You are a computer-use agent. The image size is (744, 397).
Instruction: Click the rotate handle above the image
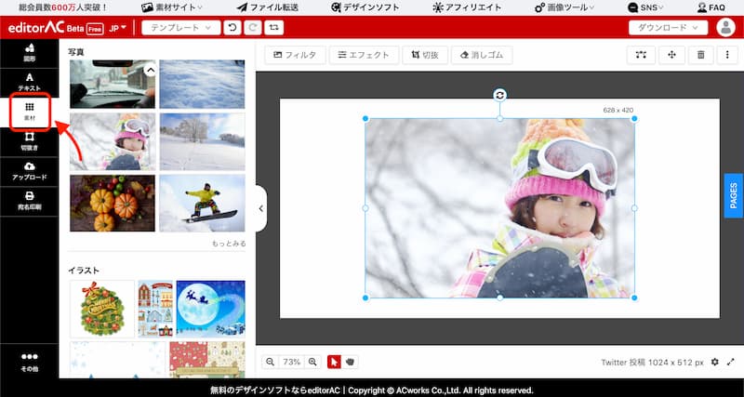coord(499,96)
